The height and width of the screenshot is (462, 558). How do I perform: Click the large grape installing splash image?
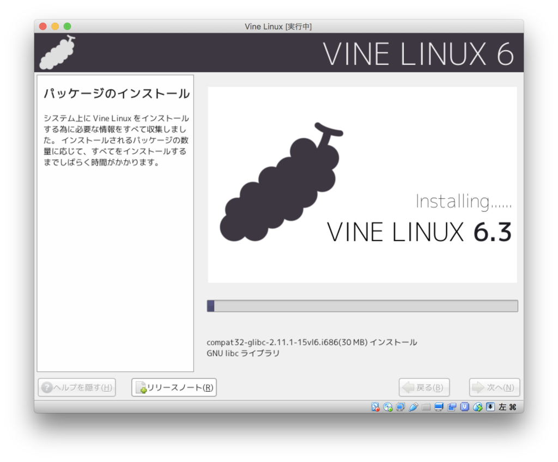pyautogui.click(x=362, y=185)
